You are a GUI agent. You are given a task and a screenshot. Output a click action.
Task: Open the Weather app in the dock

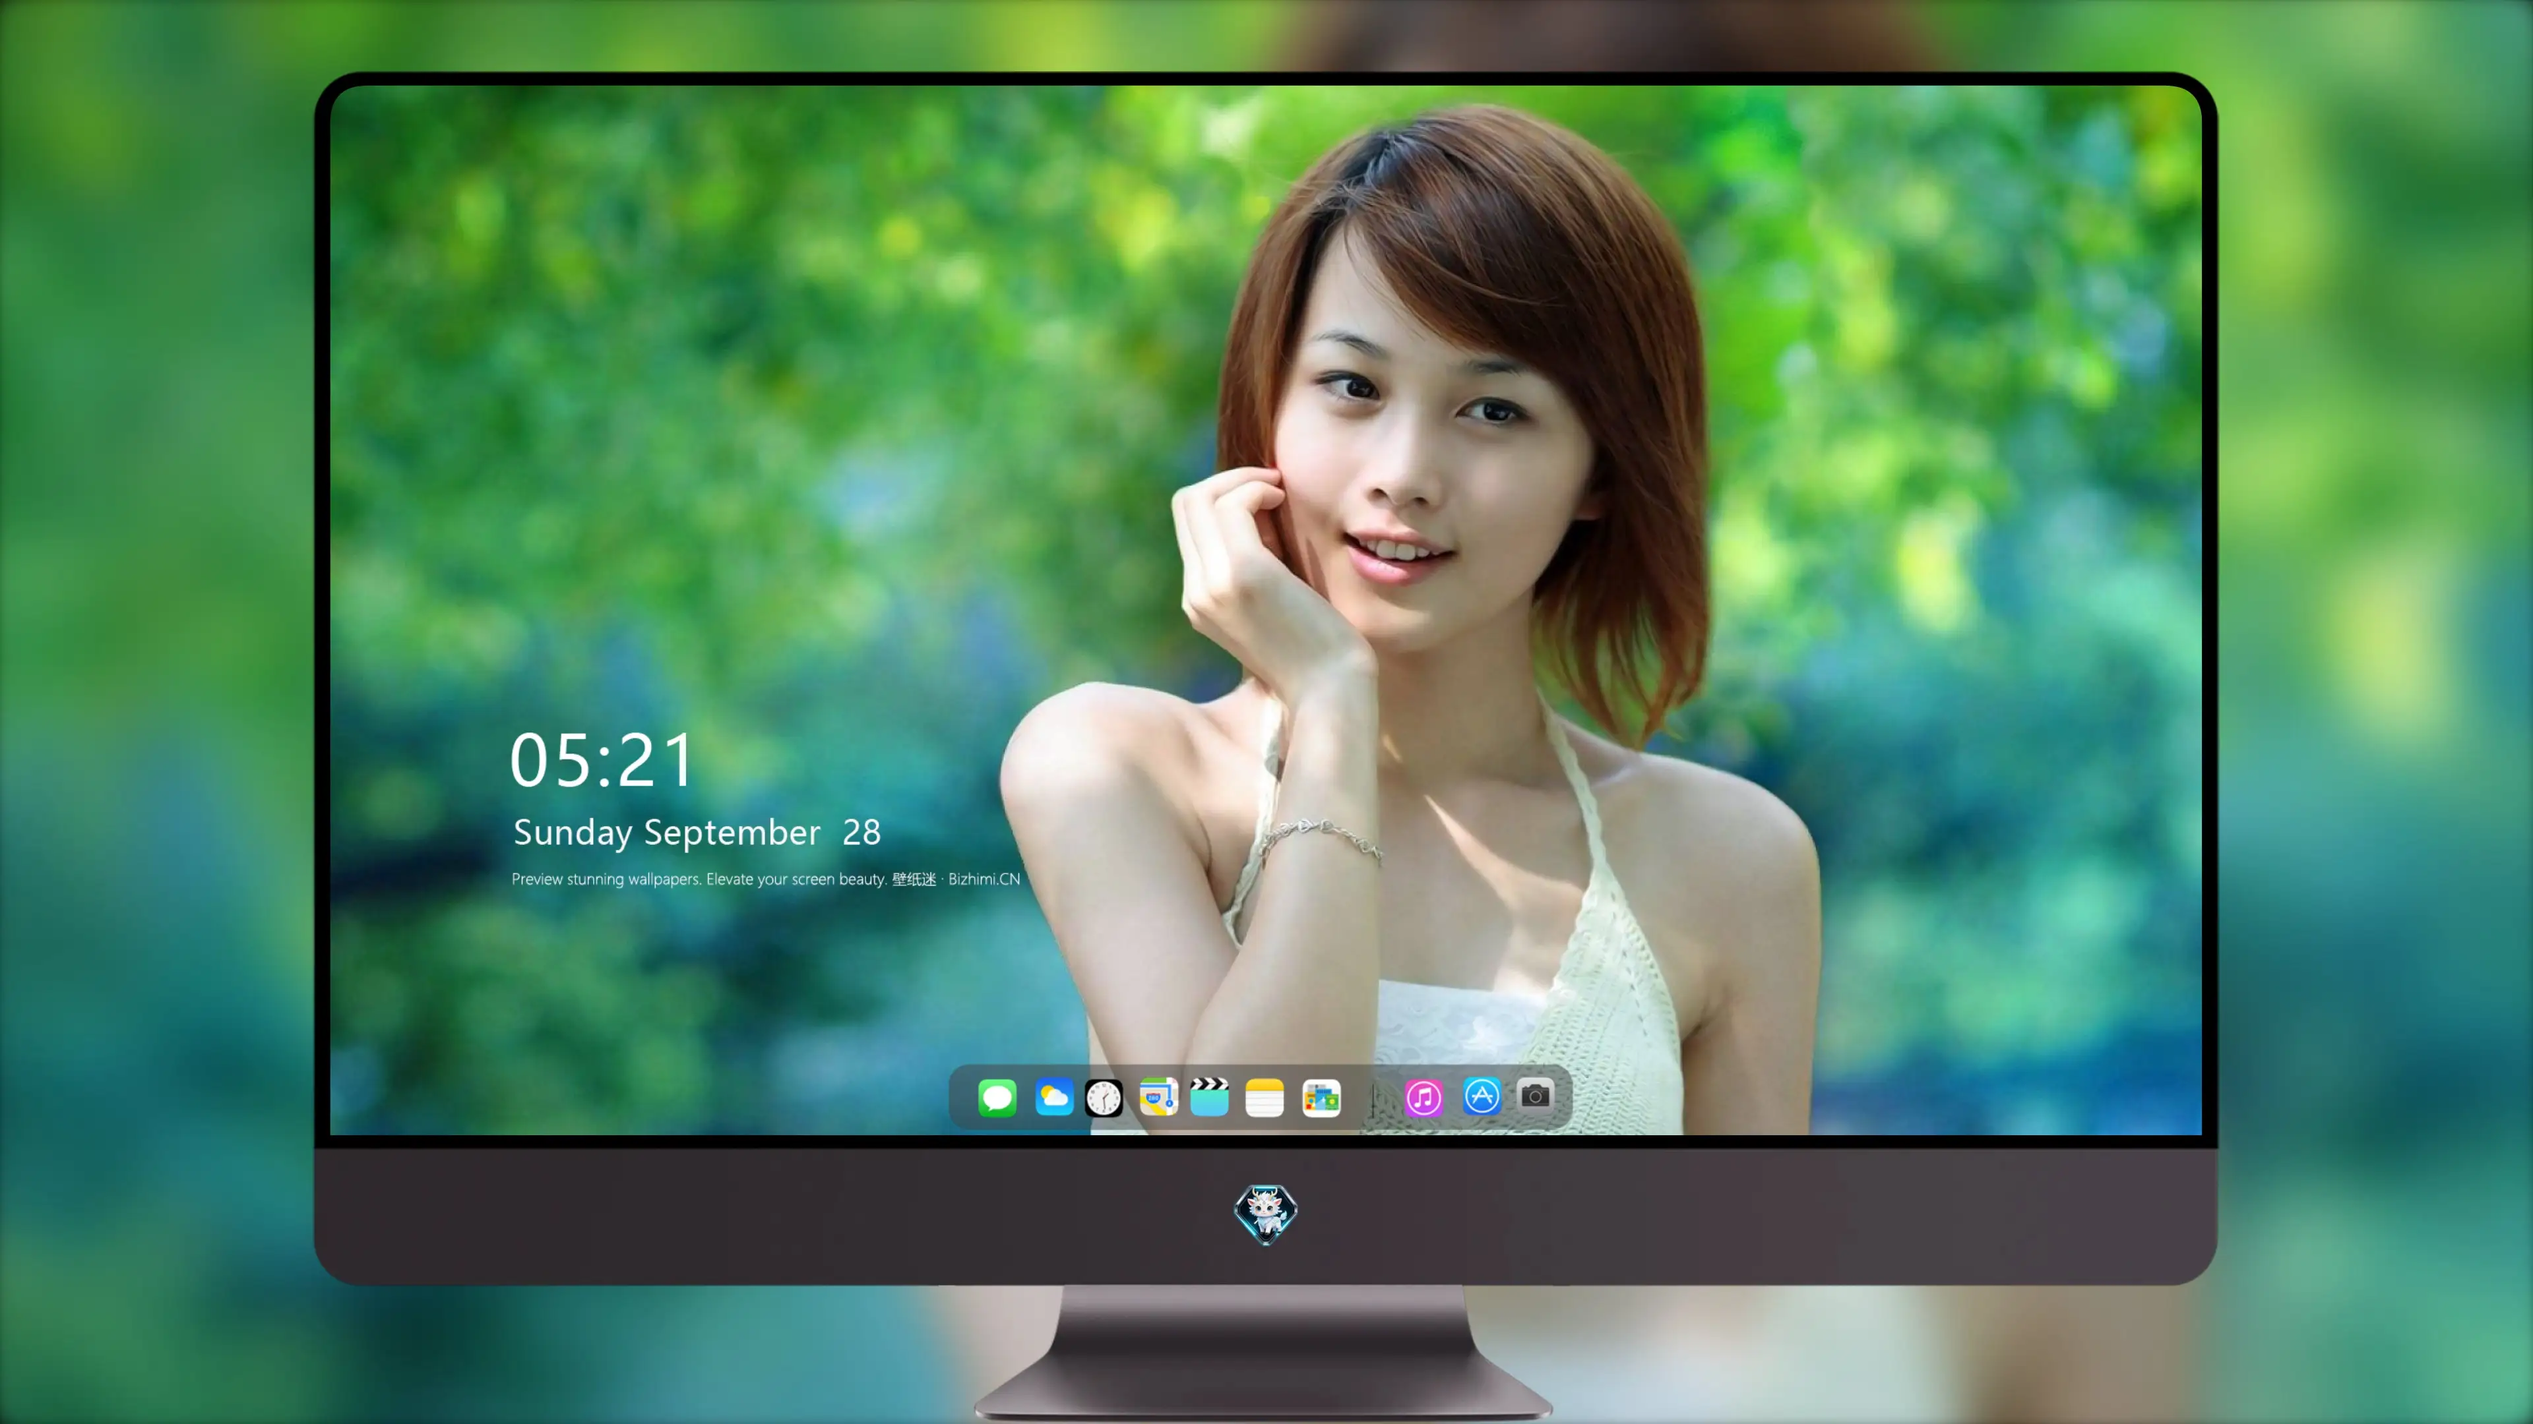pos(1053,1097)
